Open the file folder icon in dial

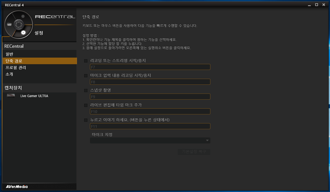click(10, 24)
